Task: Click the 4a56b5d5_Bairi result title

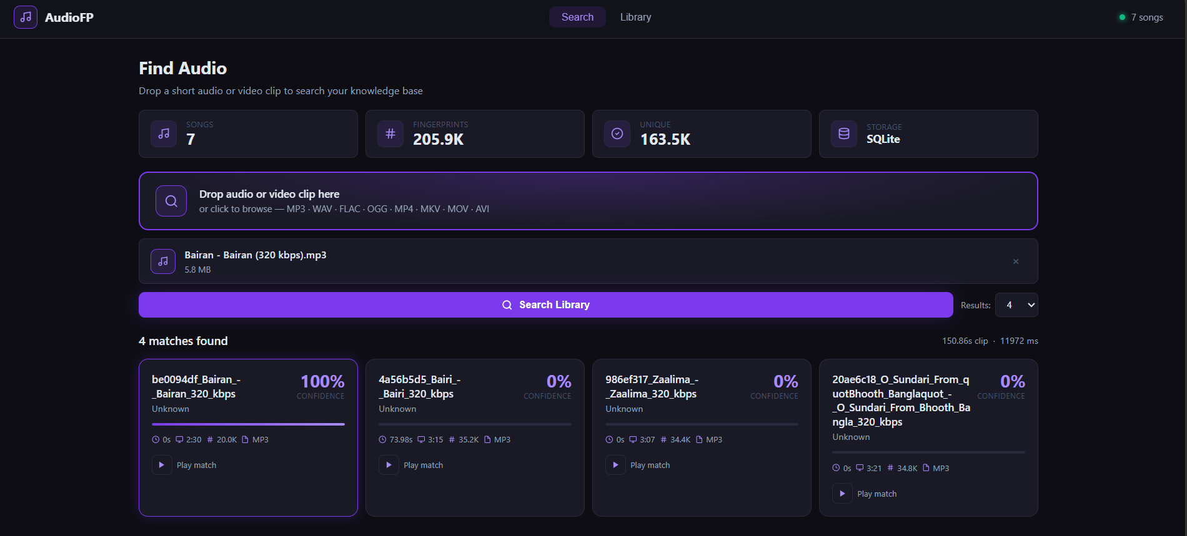Action: 420,387
